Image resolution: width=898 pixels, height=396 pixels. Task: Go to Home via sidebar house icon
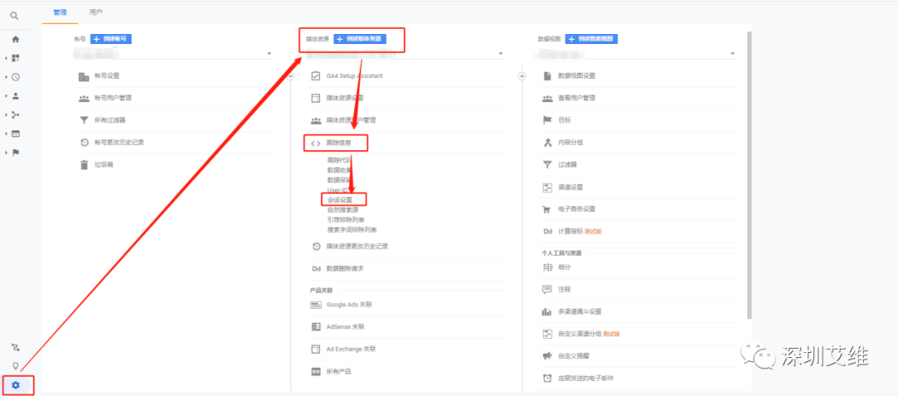pyautogui.click(x=16, y=39)
